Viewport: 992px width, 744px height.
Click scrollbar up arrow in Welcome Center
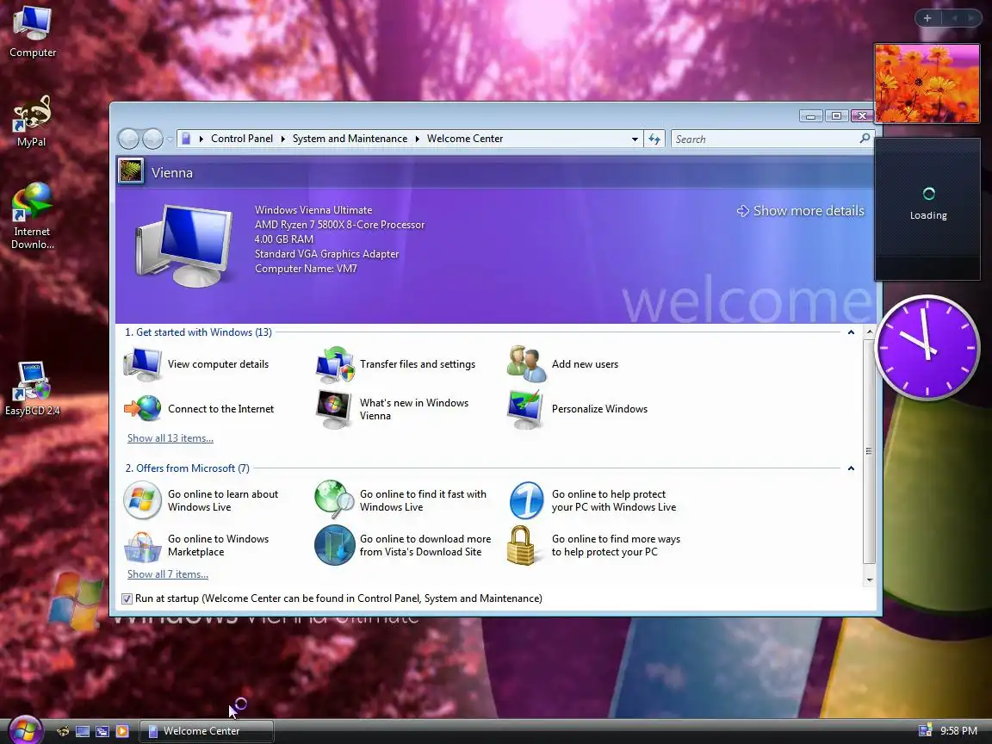(x=869, y=332)
